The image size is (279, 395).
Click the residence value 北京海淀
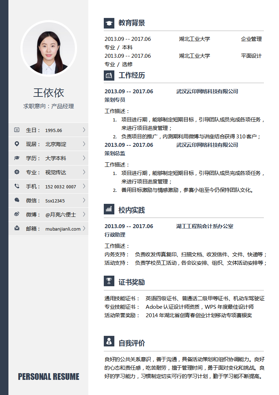(56, 144)
